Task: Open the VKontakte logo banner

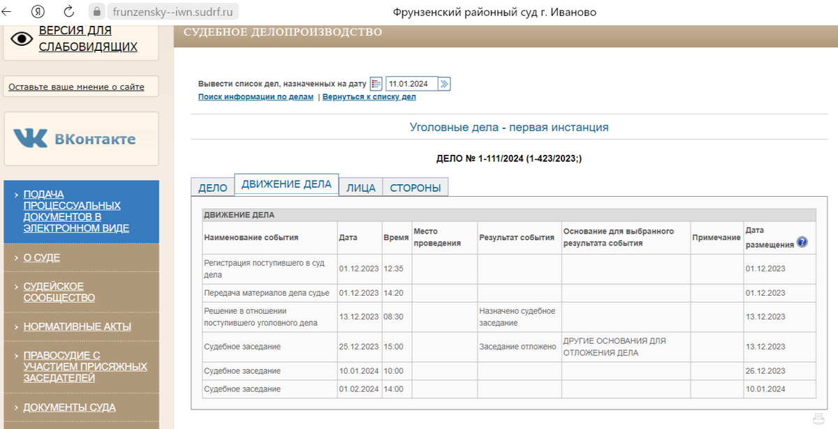Action: [x=81, y=139]
